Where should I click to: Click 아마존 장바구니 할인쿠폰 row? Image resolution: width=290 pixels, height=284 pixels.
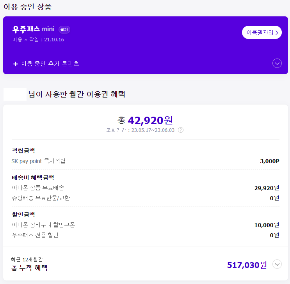tap(145, 225)
